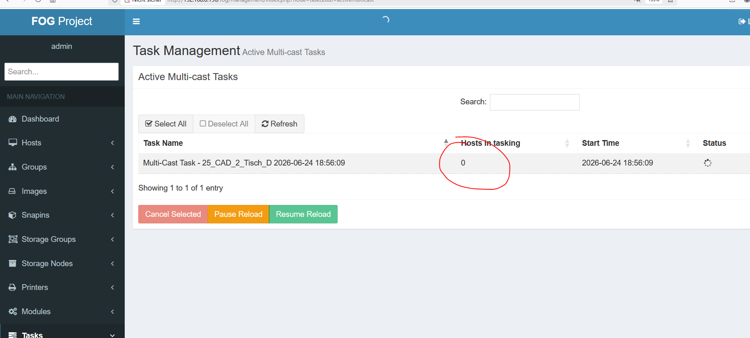Image resolution: width=750 pixels, height=338 pixels.
Task: Click the Task Management page heading
Action: click(186, 51)
